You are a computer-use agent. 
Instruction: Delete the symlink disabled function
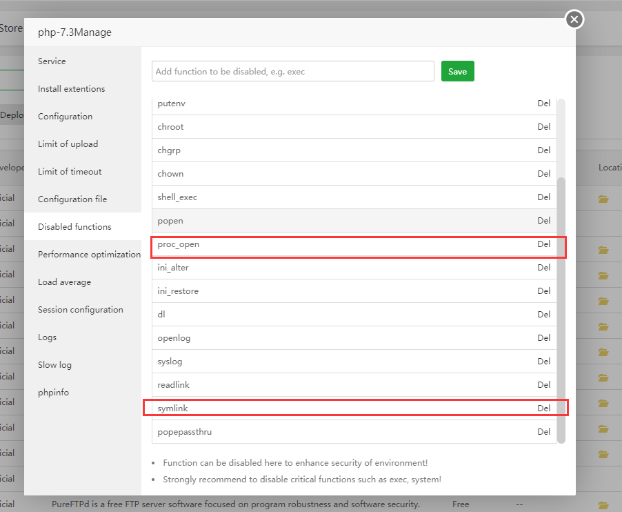(544, 408)
